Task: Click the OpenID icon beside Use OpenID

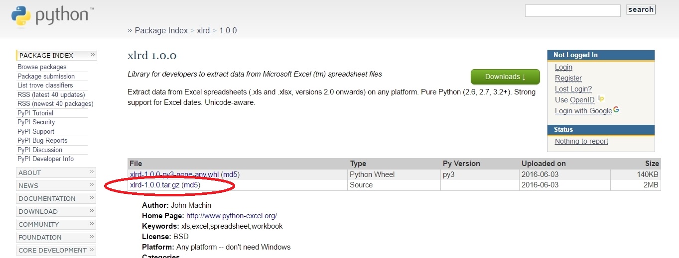Action: tap(601, 99)
